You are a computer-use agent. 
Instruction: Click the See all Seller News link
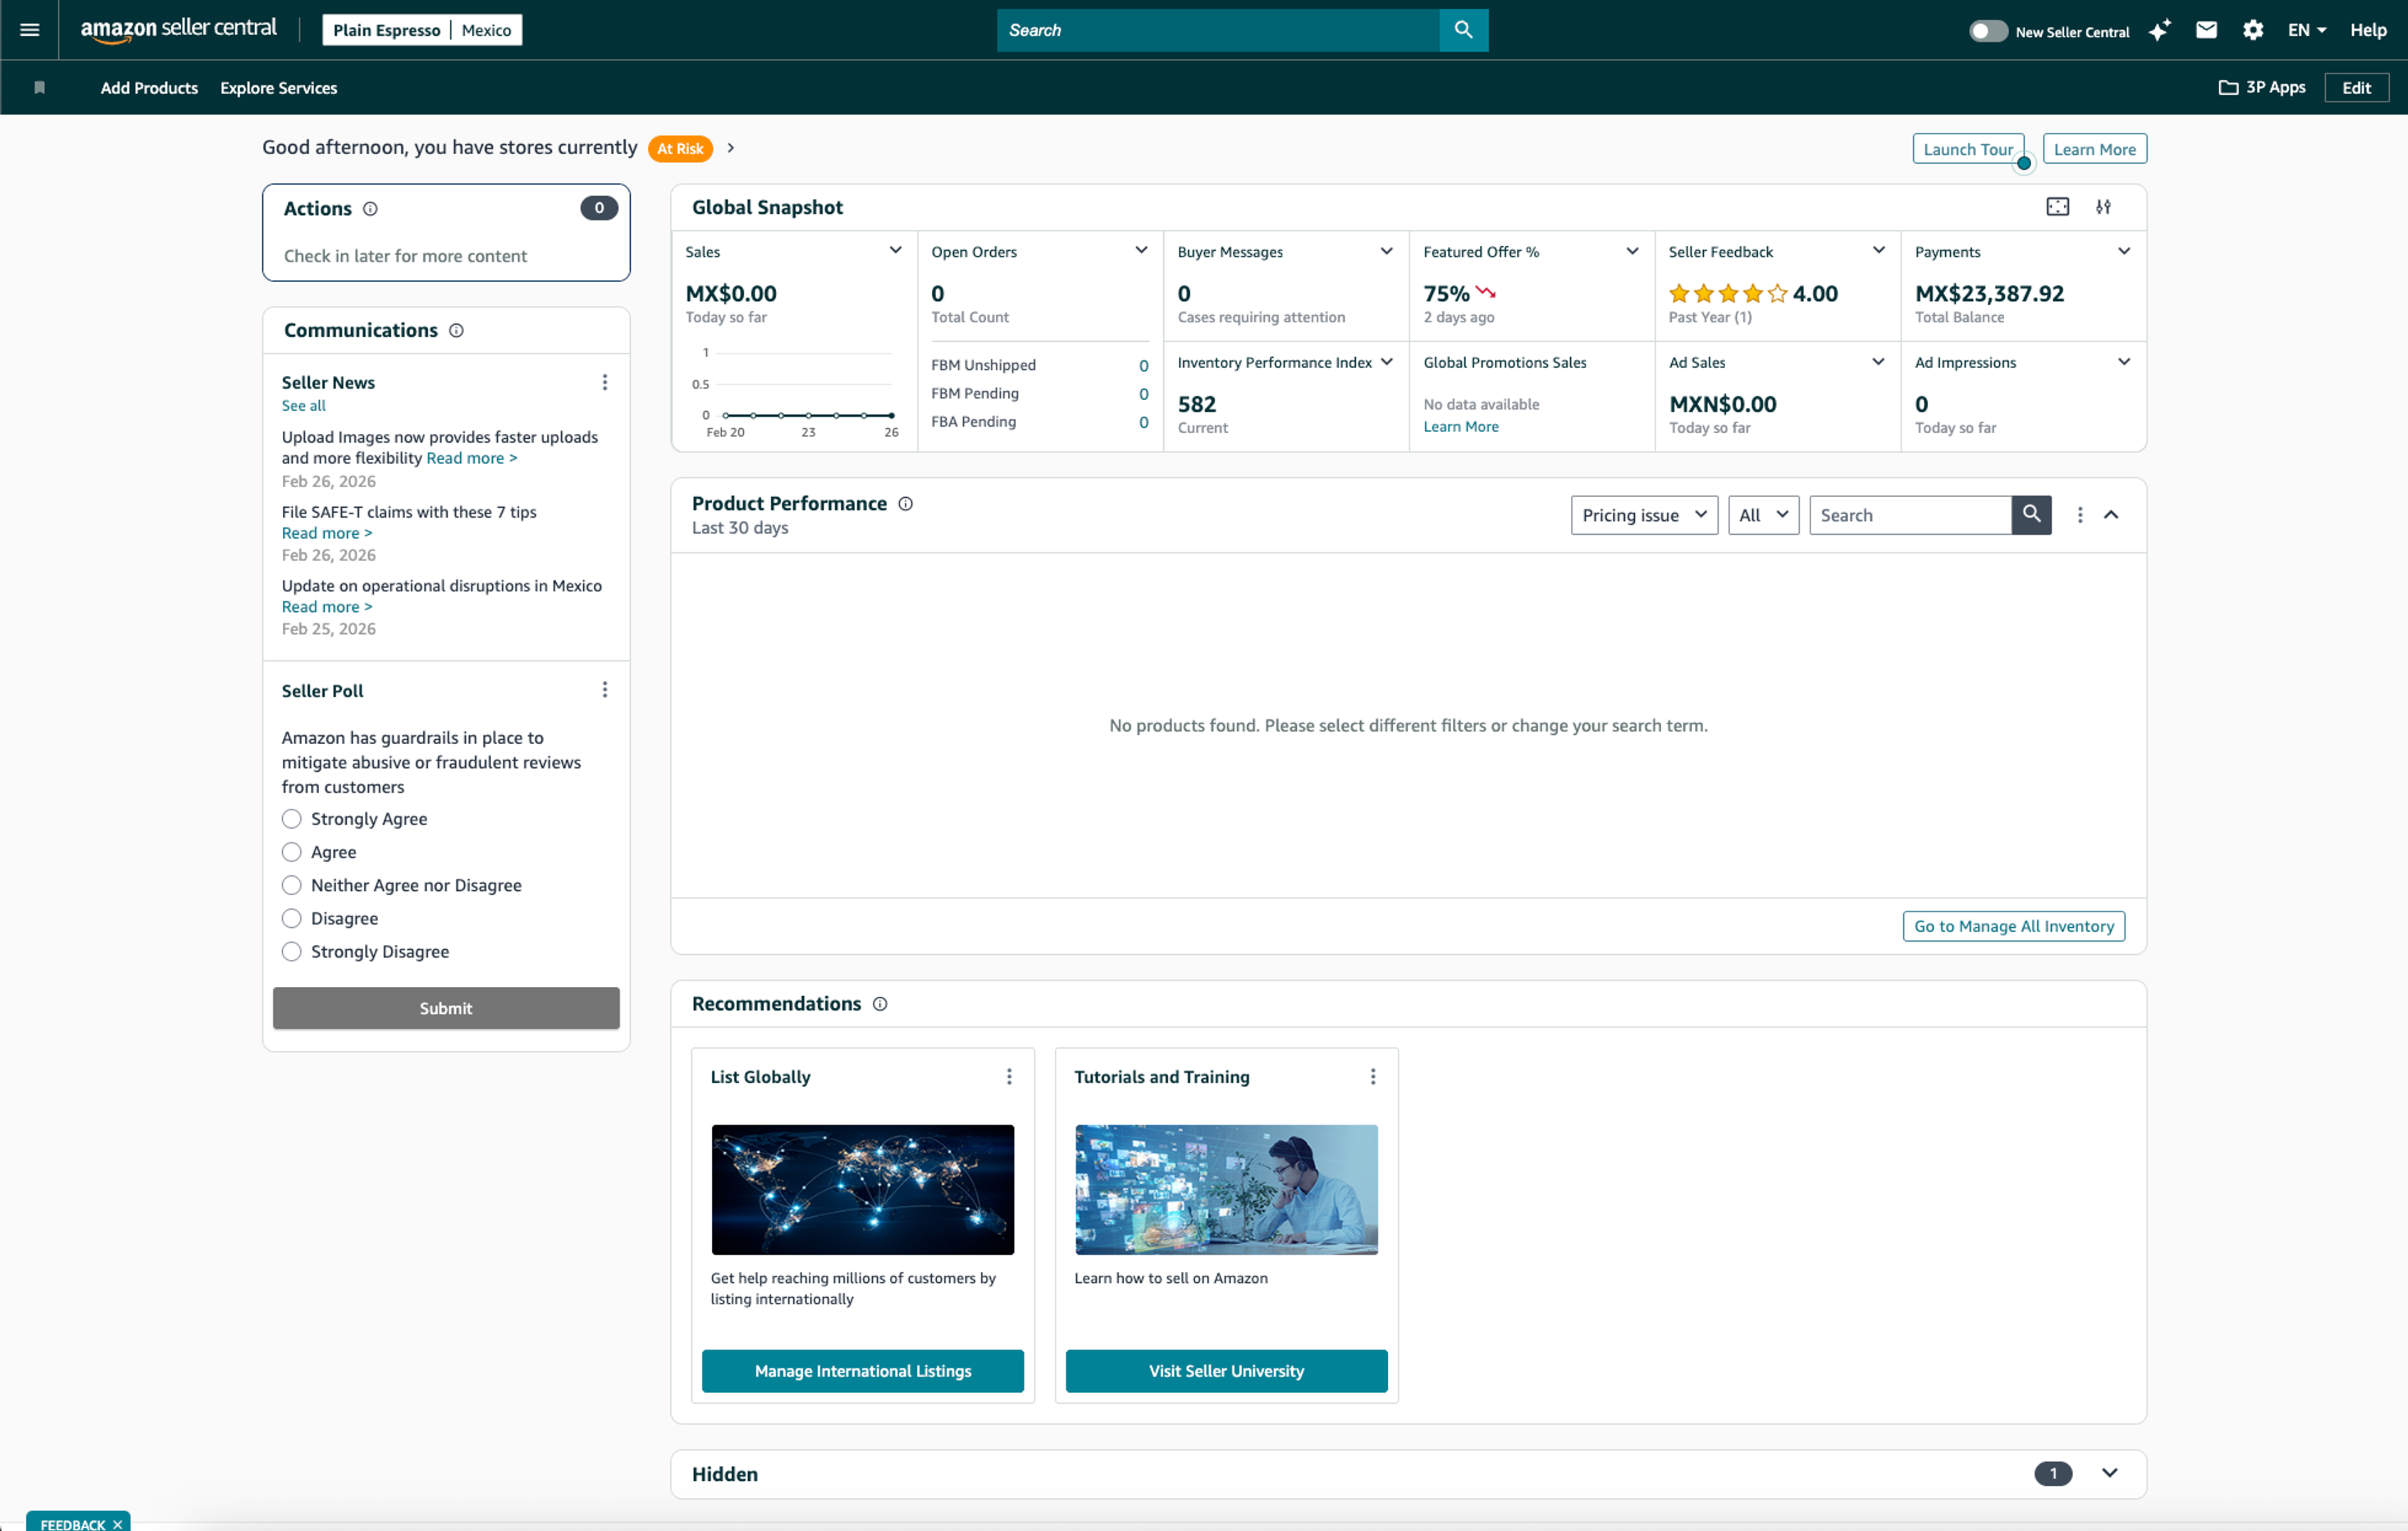[x=303, y=406]
